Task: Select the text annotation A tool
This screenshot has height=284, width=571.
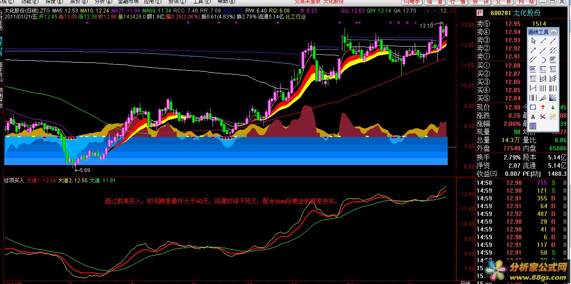Action: coord(533,116)
